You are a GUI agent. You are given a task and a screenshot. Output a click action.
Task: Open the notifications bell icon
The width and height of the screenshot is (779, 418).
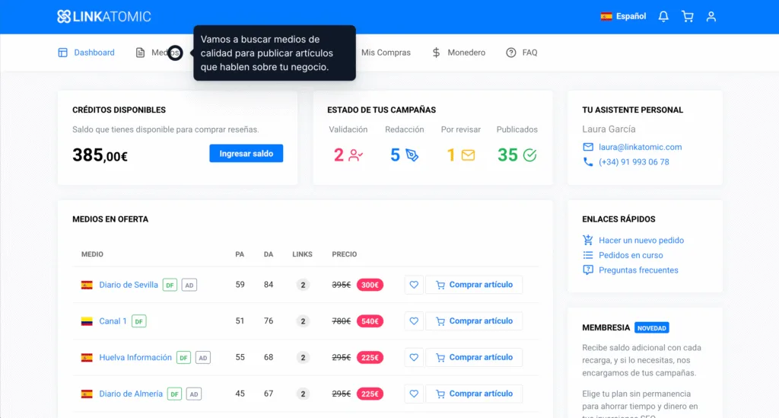[663, 17]
